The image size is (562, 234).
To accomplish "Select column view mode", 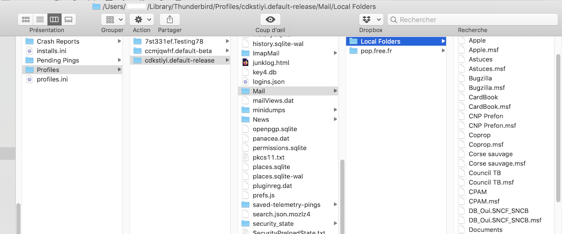I will tap(54, 19).
